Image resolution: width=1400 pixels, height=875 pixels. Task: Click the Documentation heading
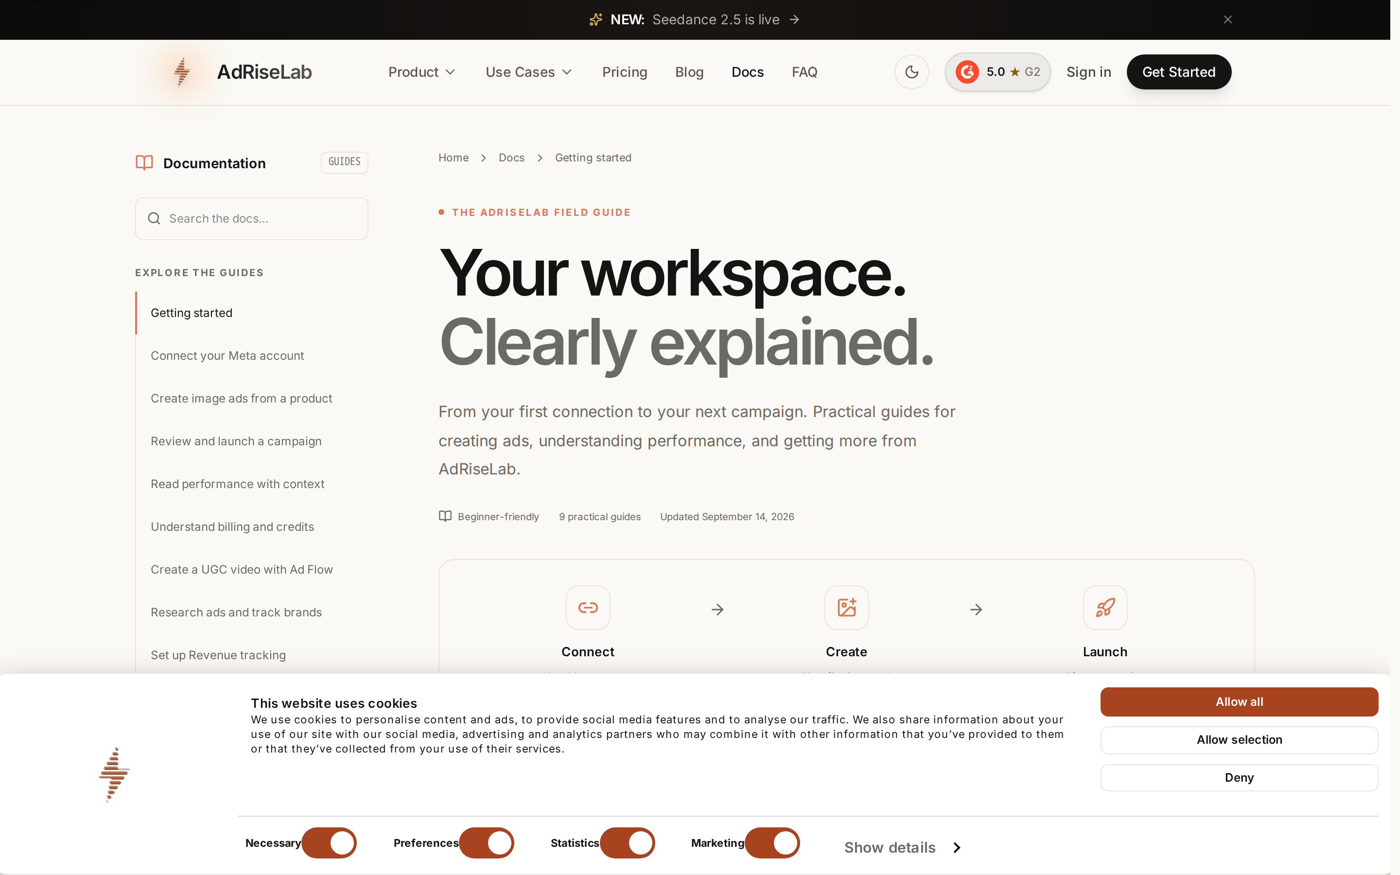click(x=215, y=163)
